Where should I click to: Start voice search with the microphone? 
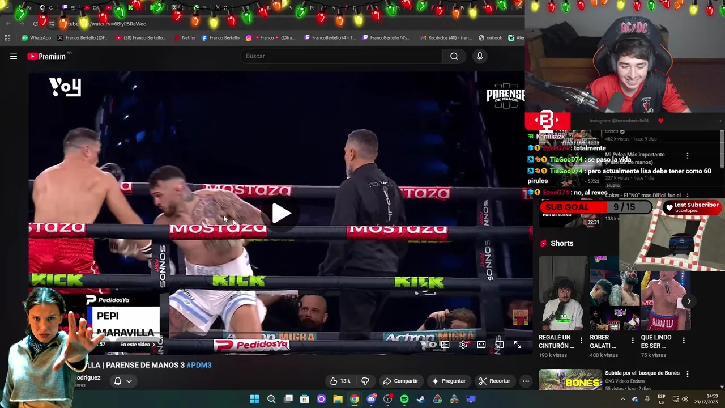coord(480,56)
